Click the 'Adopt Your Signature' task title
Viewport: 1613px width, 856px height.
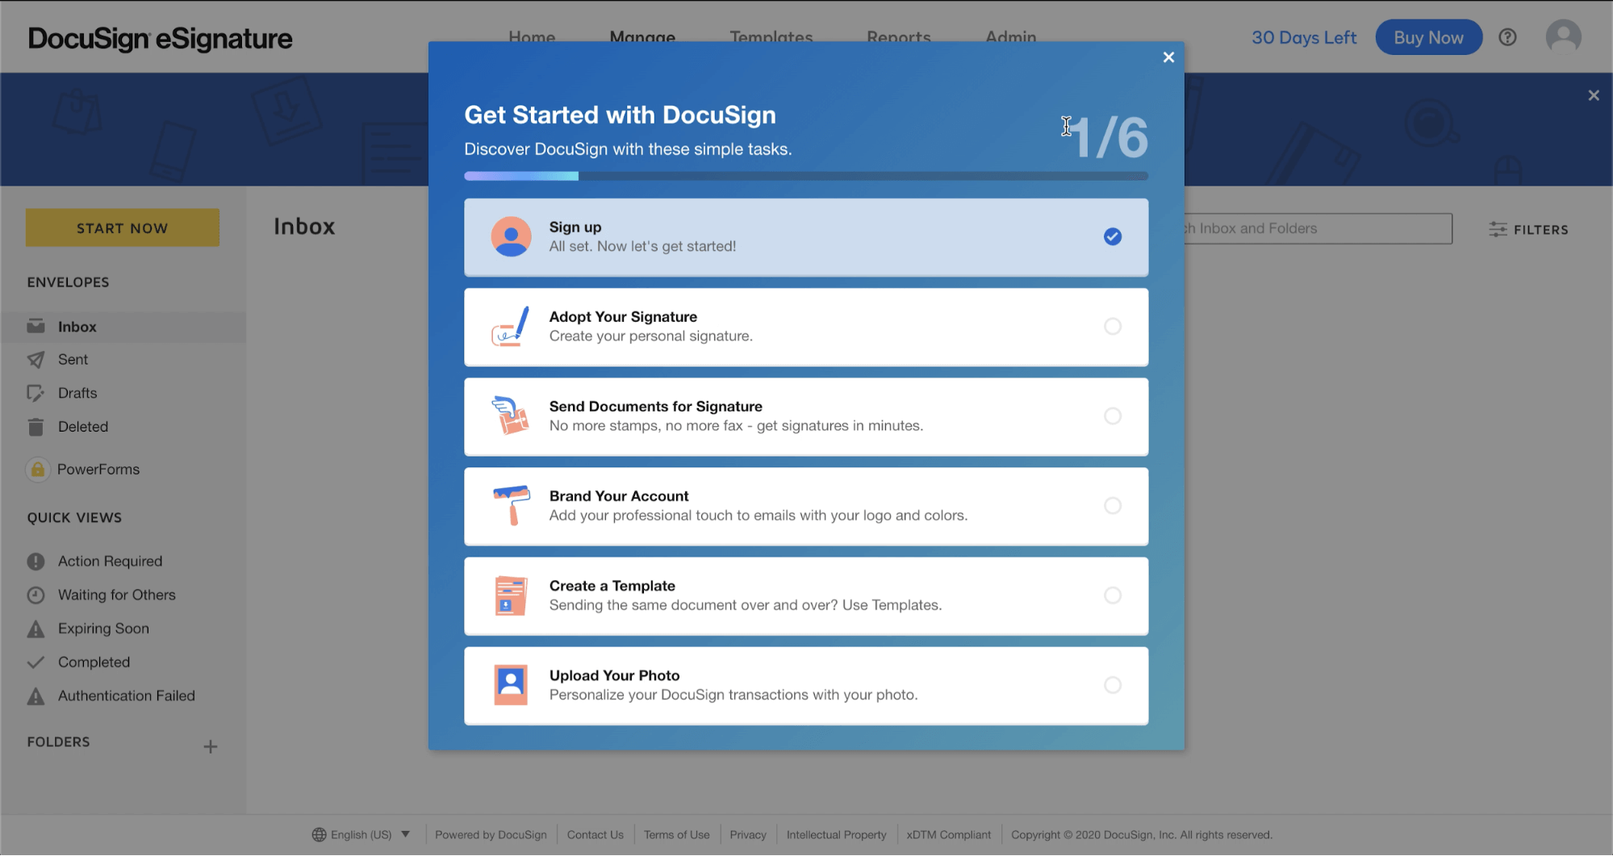(623, 317)
